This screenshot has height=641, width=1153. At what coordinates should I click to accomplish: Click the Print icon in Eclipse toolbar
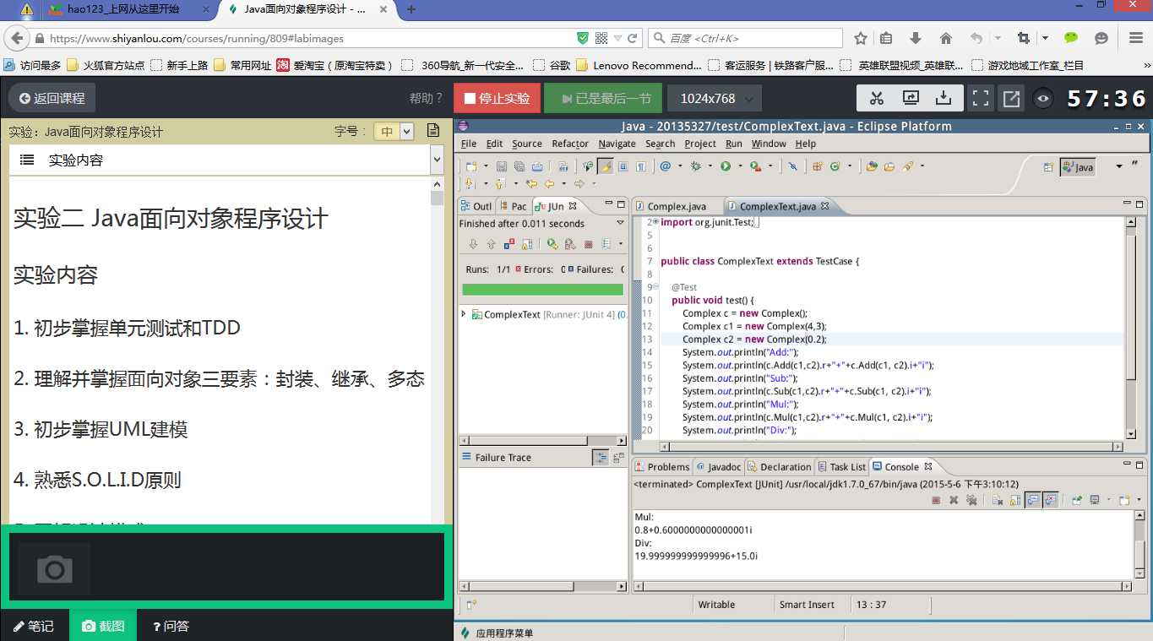[x=537, y=166]
